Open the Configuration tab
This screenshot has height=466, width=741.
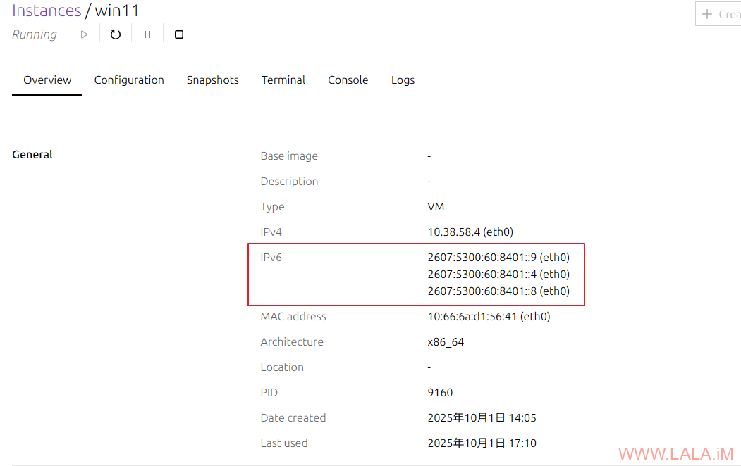click(129, 80)
